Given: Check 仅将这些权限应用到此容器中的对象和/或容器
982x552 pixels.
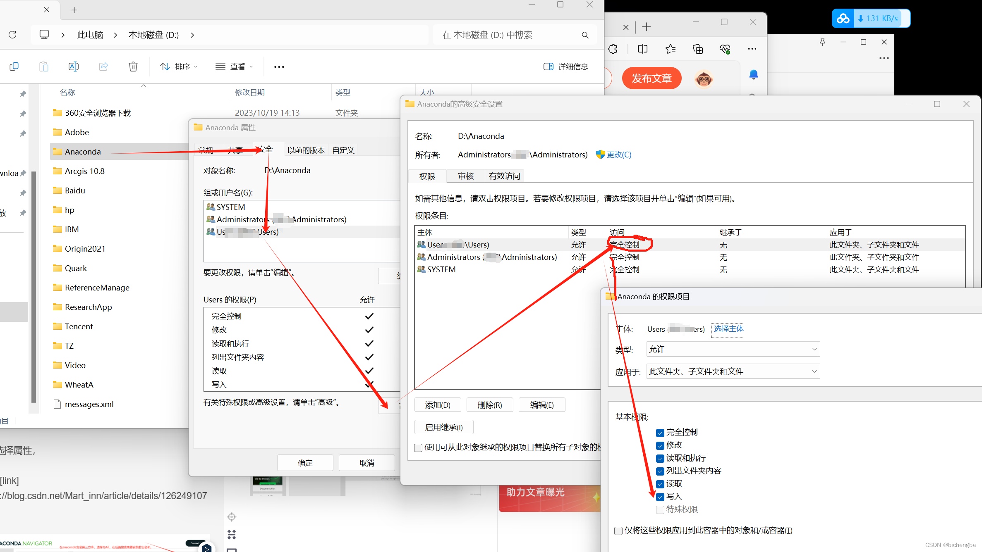Looking at the screenshot, I should pos(618,531).
